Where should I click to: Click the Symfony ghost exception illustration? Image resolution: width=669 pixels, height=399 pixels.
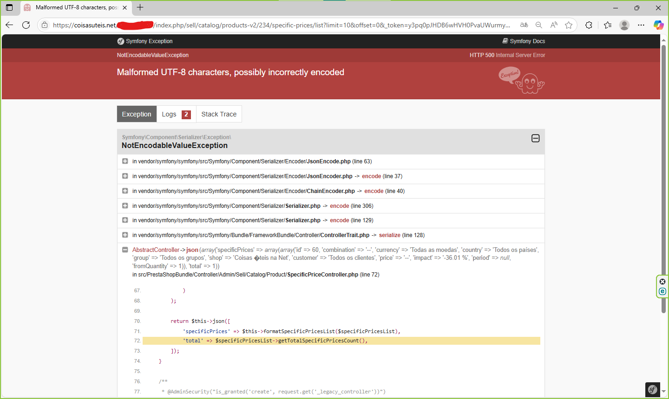tap(522, 81)
